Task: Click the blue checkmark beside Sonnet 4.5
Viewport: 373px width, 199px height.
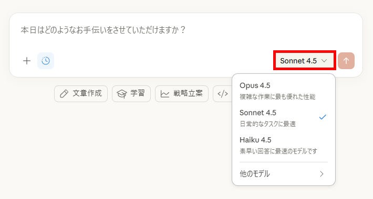Action: (x=323, y=117)
